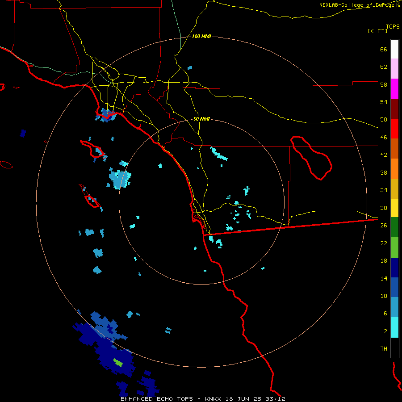
Task: Click the 50 NMI range ring label
Action: 201,119
